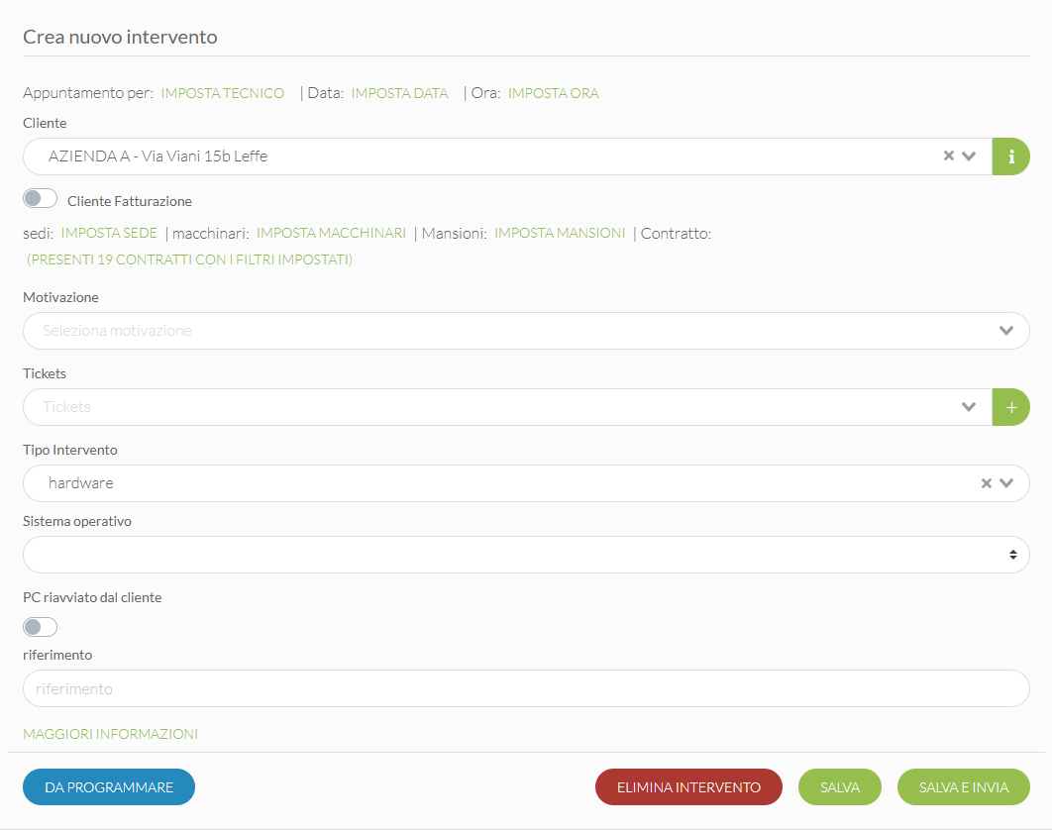Toggle the Cliente Fatturazione switch
Viewport: 1052px width, 830px height.
click(41, 199)
